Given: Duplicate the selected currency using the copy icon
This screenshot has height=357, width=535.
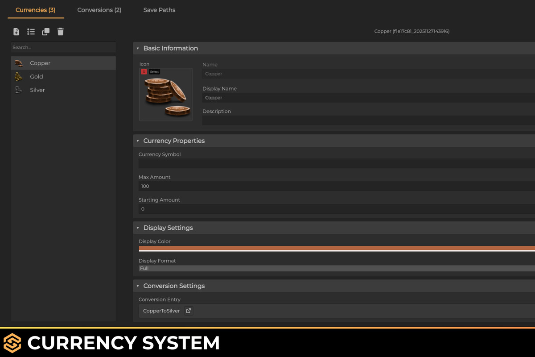Looking at the screenshot, I should pos(45,32).
